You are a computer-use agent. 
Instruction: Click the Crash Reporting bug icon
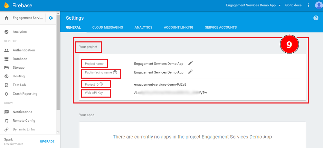coord(6,93)
